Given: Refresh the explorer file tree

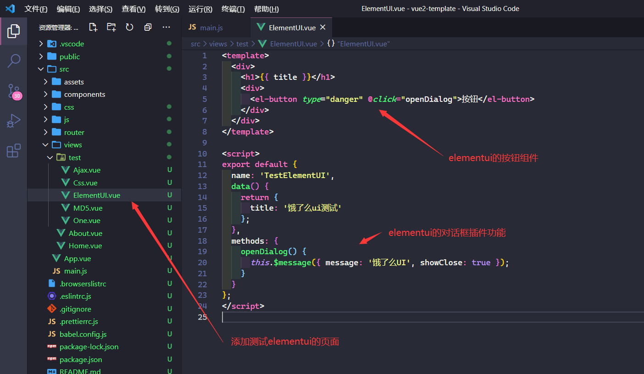Looking at the screenshot, I should click(x=129, y=28).
